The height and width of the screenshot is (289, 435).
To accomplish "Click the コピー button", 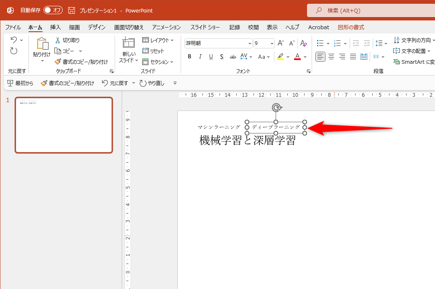I will tap(64, 51).
